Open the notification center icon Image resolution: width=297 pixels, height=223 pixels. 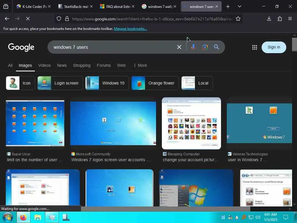click(x=286, y=217)
